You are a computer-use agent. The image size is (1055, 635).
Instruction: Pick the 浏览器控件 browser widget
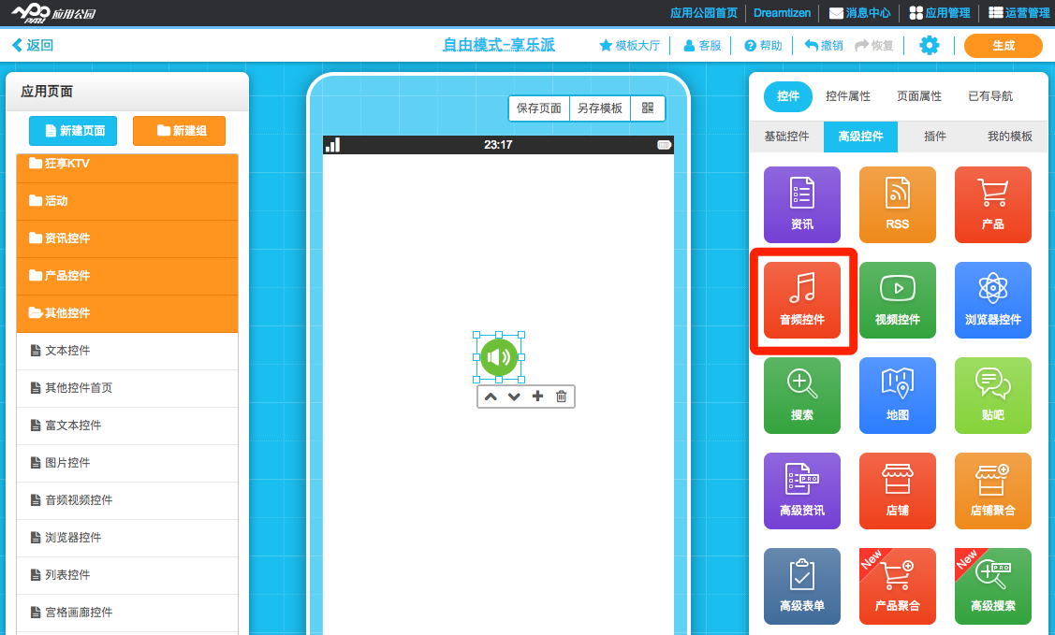coord(992,300)
